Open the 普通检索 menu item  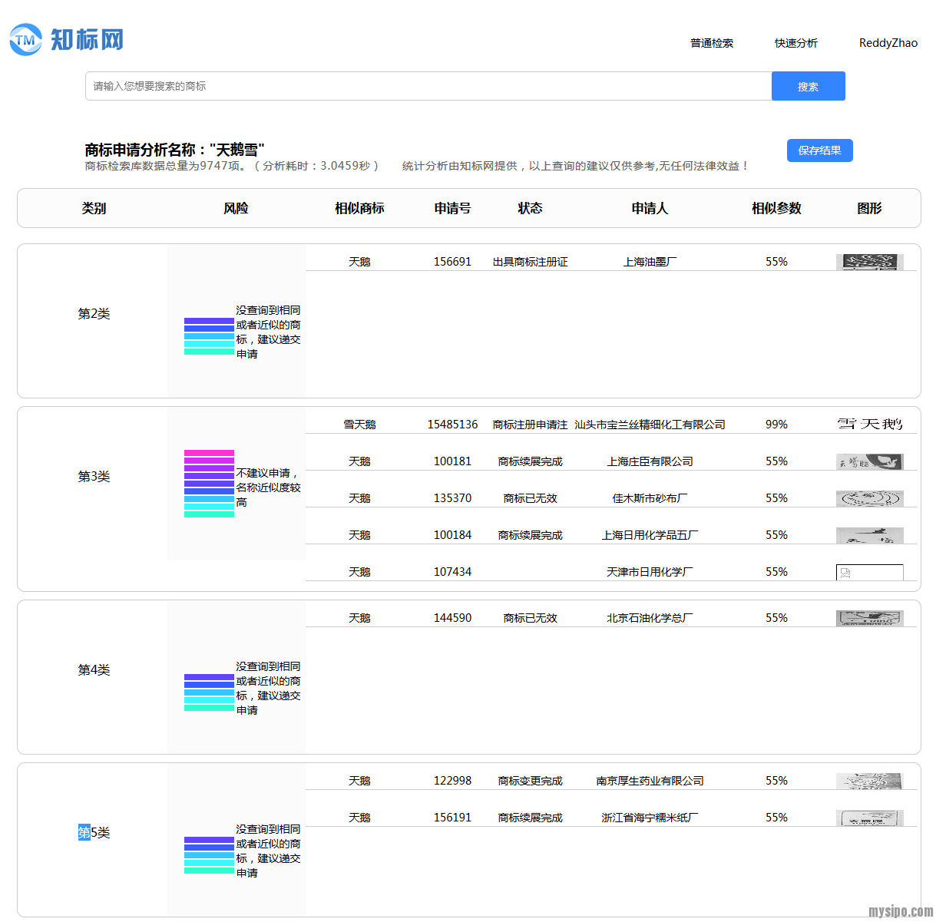coord(711,43)
